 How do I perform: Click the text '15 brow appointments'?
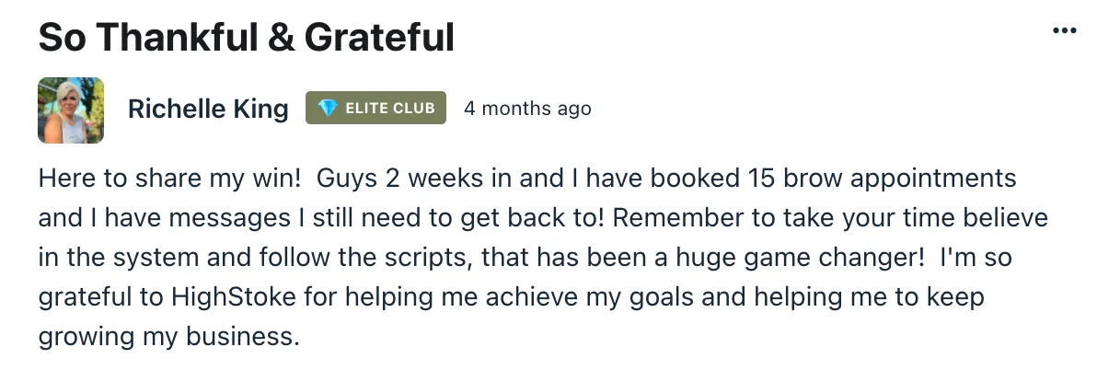pos(880,179)
